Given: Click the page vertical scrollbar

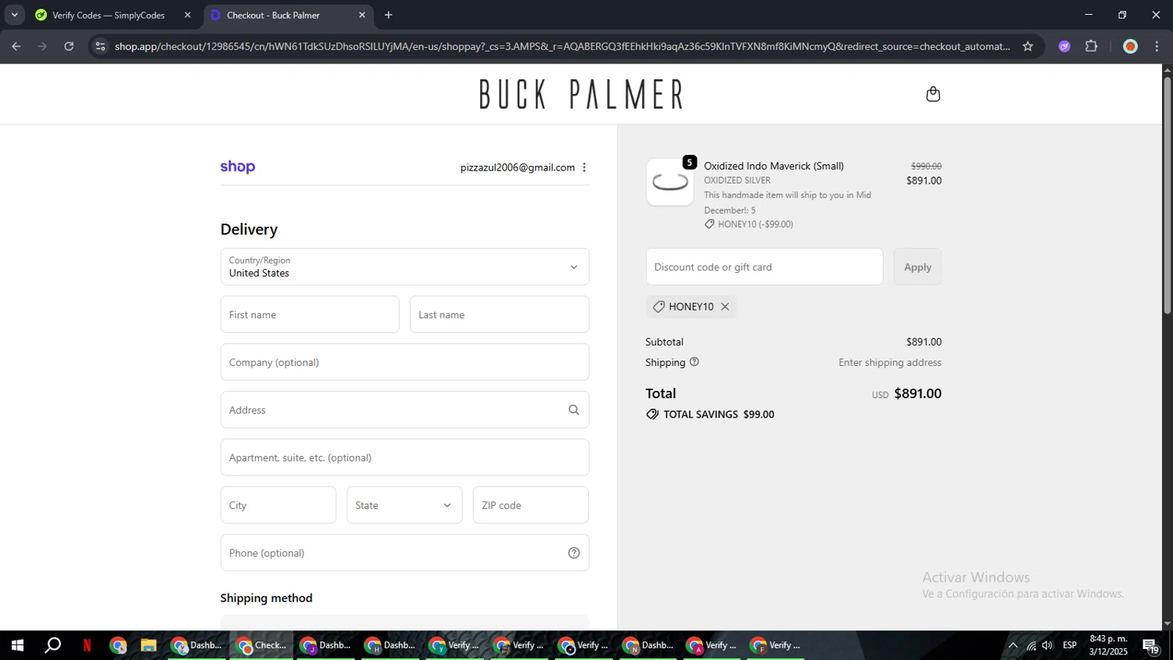Looking at the screenshot, I should click(x=1167, y=195).
